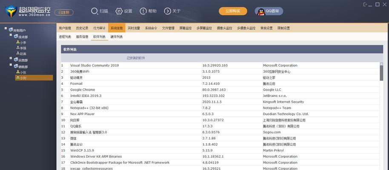Collapse the 销售部 department node
Viewport: 389px width, 170px height.
pyautogui.click(x=11, y=65)
